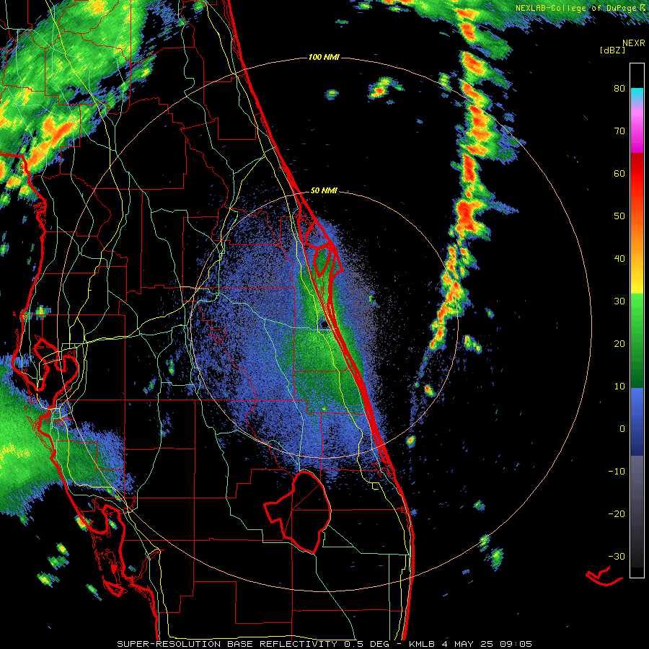Click the 50 NMI range ring label
Screen dimensions: 649x649
coord(324,191)
